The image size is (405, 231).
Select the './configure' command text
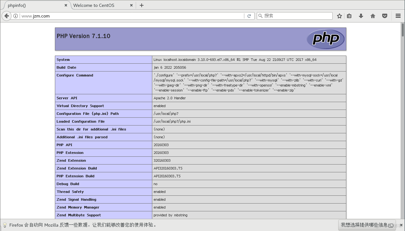[249, 83]
